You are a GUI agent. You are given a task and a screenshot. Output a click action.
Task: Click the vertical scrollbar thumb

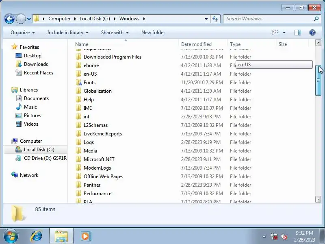318,80
